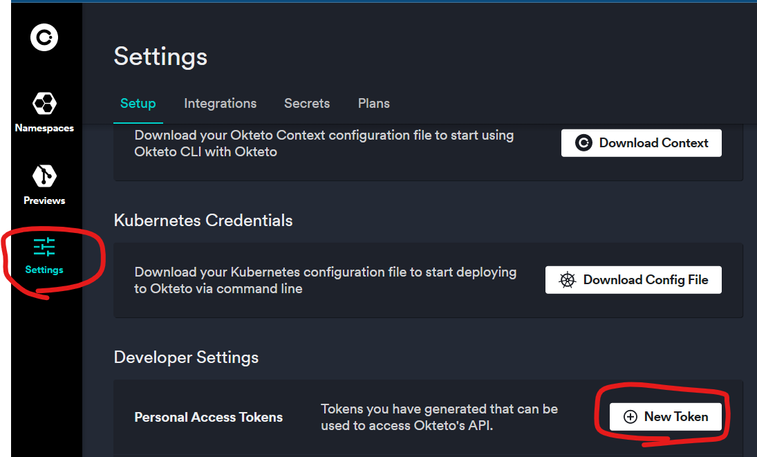Select the Settings sliders icon
The width and height of the screenshot is (757, 457).
(x=44, y=247)
